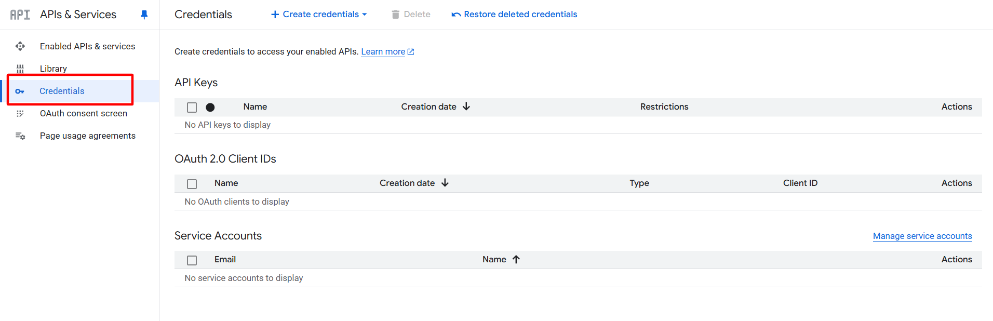Click APIs & Services title
Screen dimensions: 993x321
point(78,15)
